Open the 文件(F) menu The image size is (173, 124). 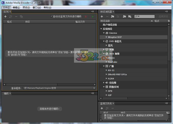pyautogui.click(x=6, y=7)
